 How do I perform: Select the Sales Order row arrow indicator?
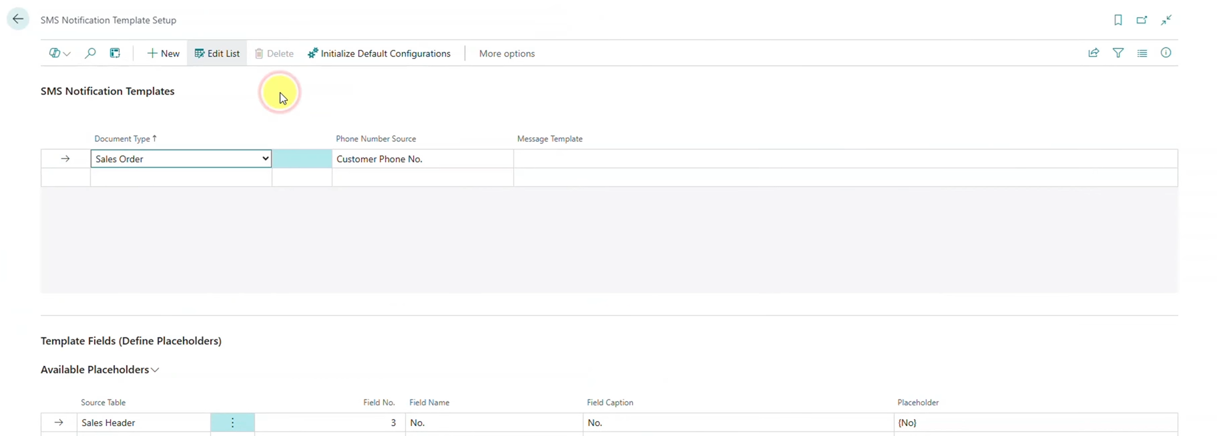[x=65, y=159]
